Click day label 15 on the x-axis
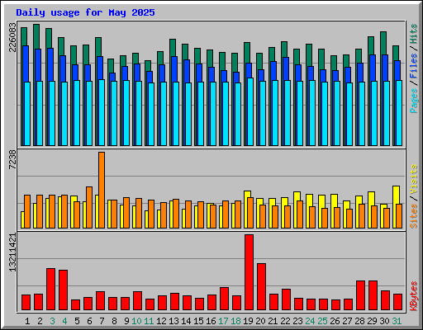Screen dimensions: 423x330 198,321
